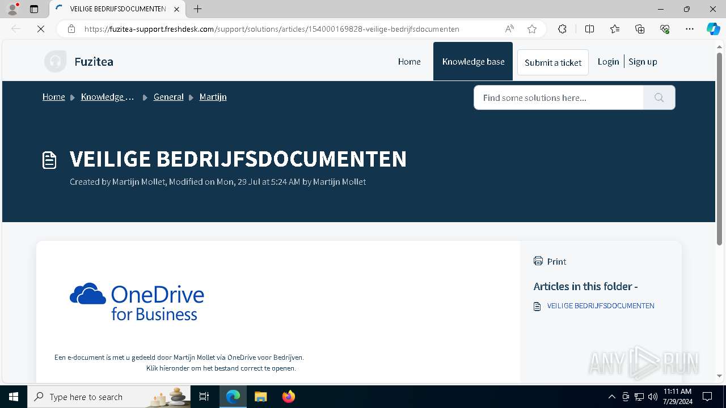
Task: Add this page to favorites with the star
Action: [532, 29]
